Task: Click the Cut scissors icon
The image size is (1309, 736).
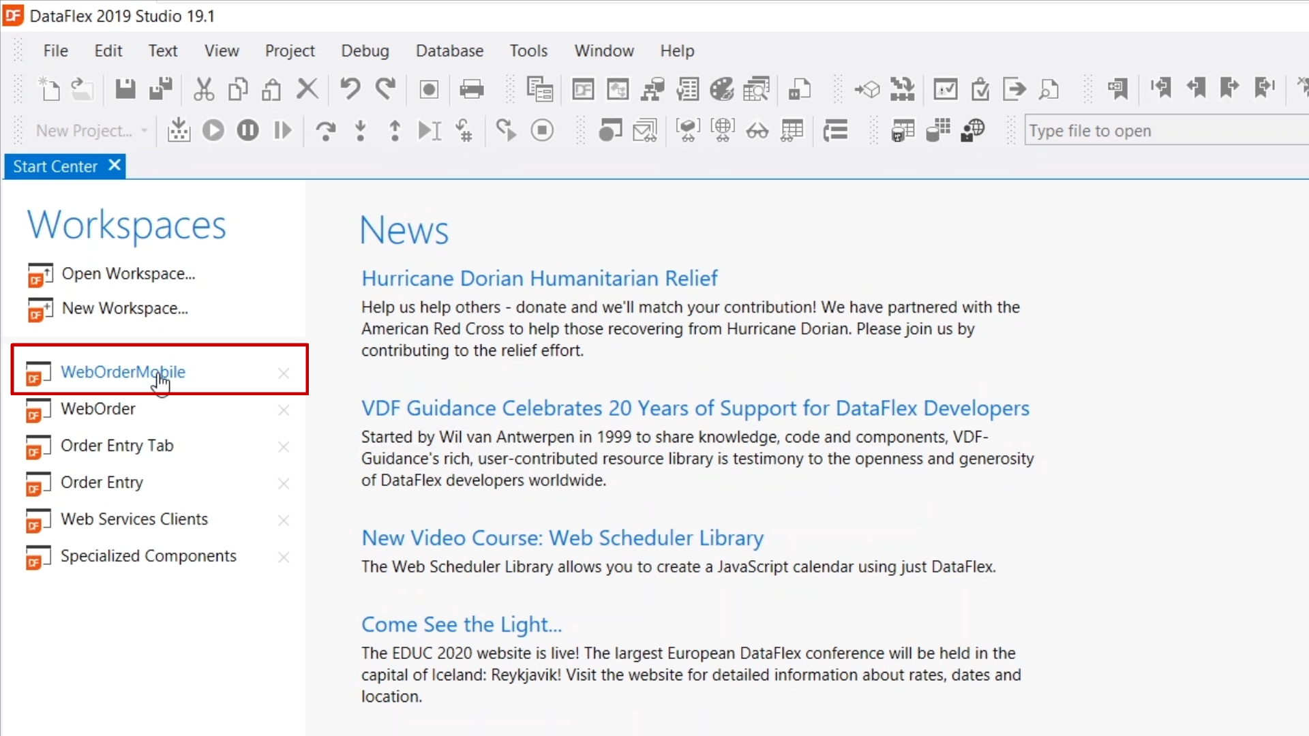Action: coord(203,89)
